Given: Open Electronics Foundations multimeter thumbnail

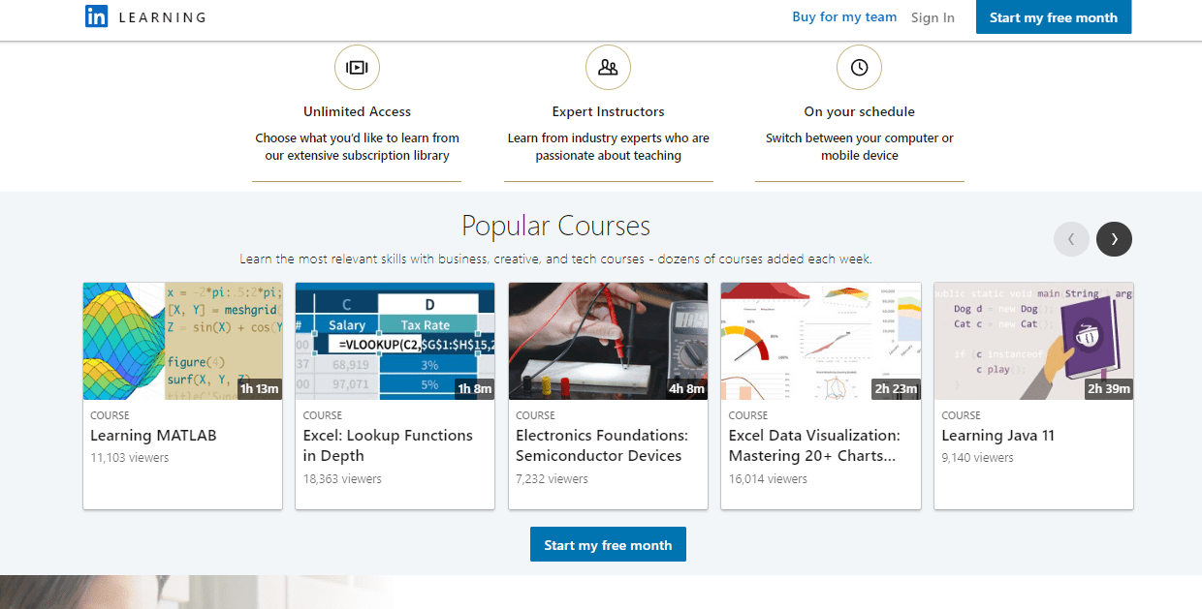Looking at the screenshot, I should click(x=608, y=341).
